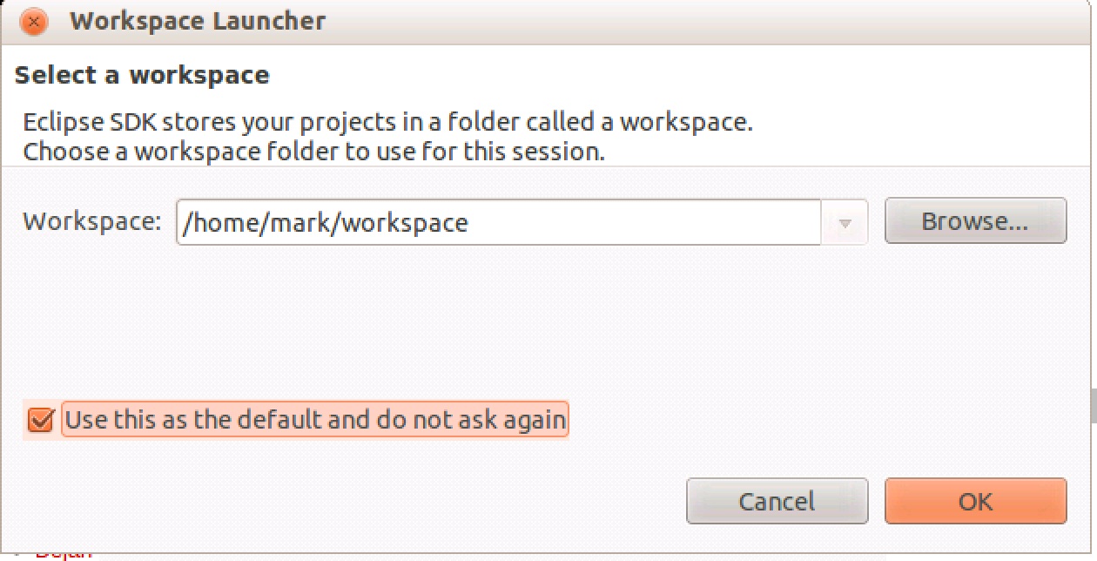Image resolution: width=1097 pixels, height=561 pixels.
Task: Expand the workspace path dropdown arrow
Action: (x=845, y=223)
